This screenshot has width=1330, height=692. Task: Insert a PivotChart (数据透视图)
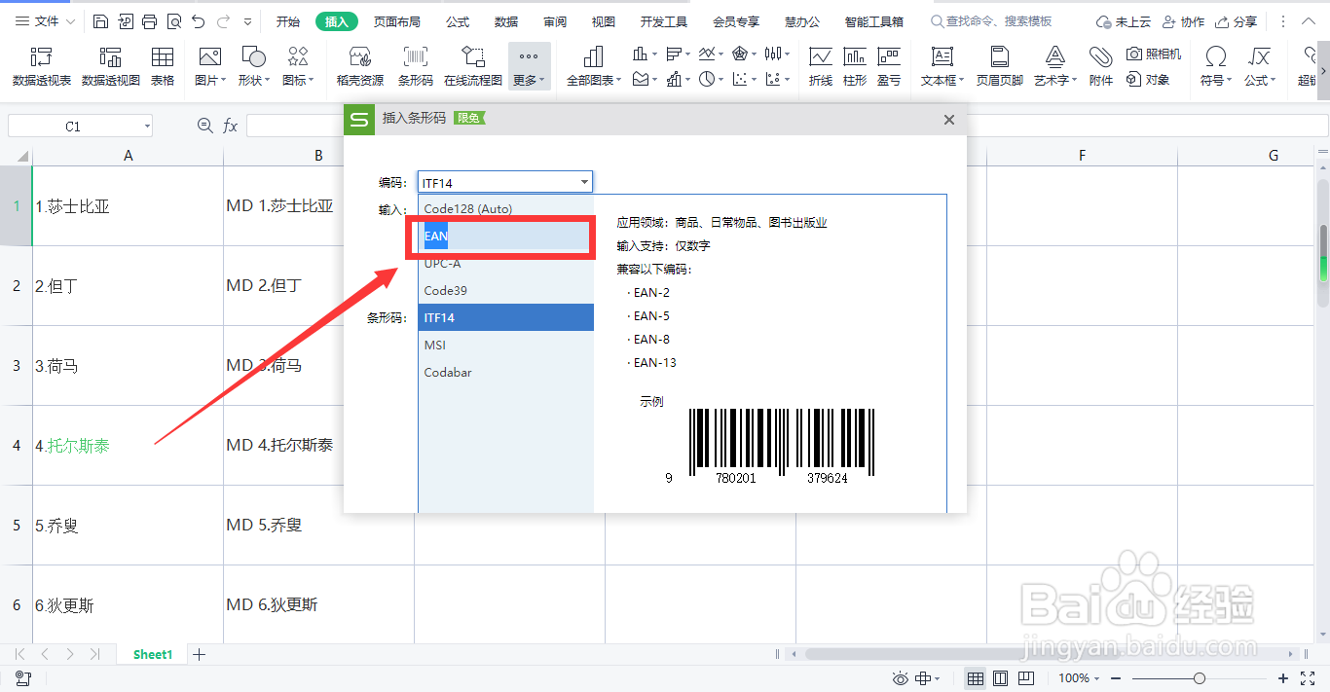[111, 67]
